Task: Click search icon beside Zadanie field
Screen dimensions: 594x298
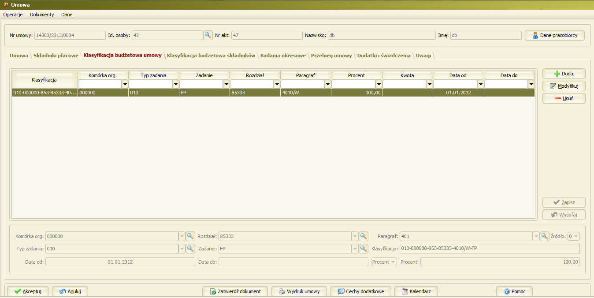Action: click(364, 249)
